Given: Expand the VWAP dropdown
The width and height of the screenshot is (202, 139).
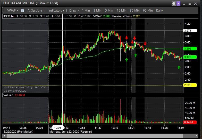Looking at the screenshot, I should click(x=13, y=10).
